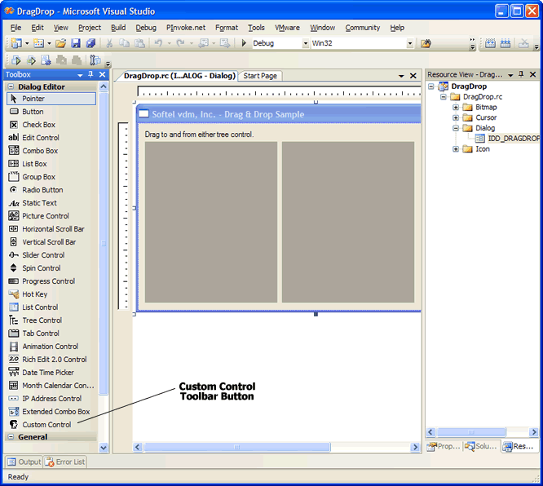
Task: Click the Save toolbar icon
Action: 76,43
